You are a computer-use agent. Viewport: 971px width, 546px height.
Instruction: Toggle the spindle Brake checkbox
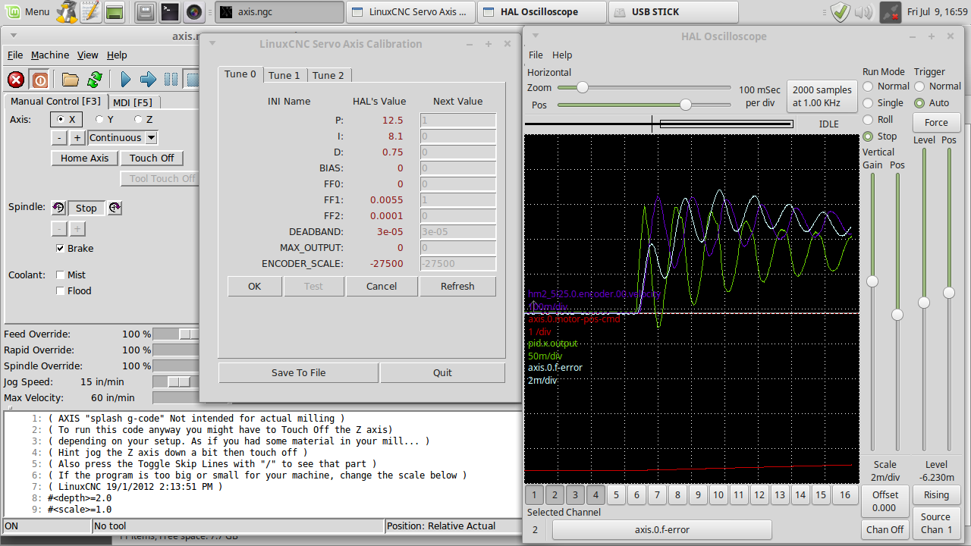coord(60,249)
